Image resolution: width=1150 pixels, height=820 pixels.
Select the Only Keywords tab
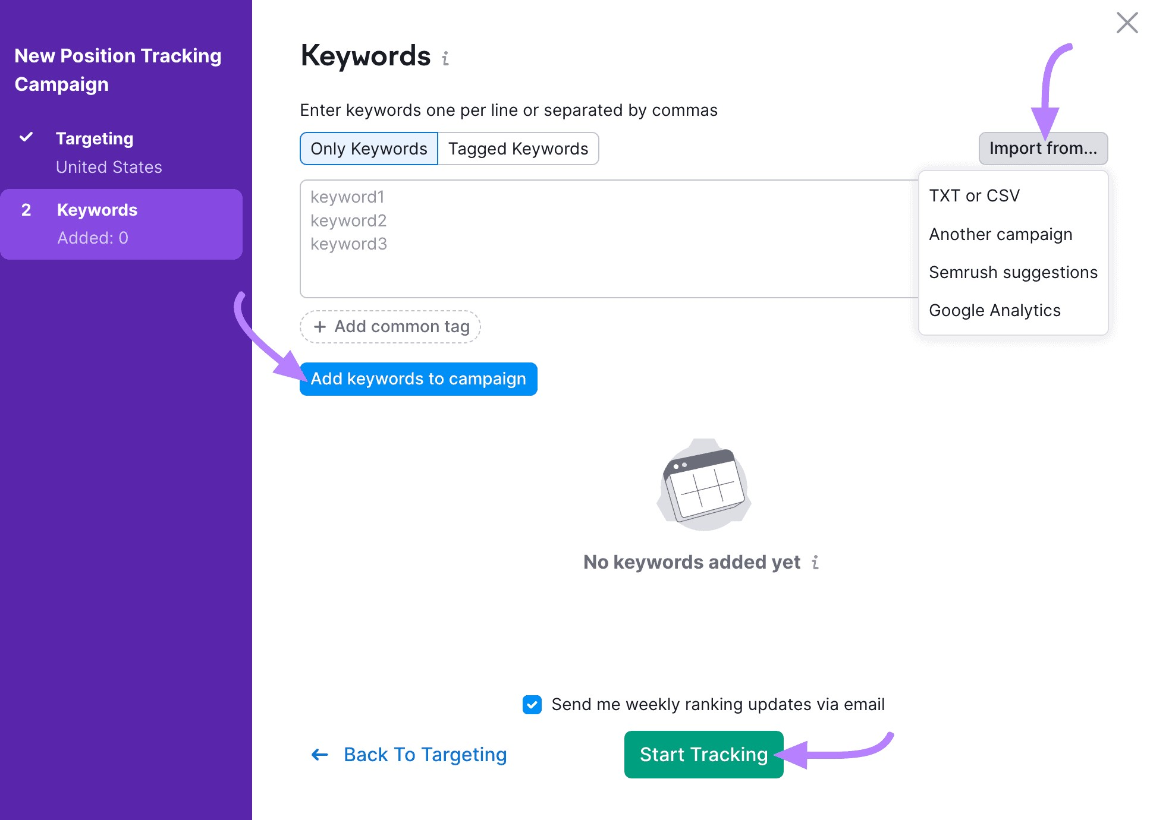[x=367, y=149]
